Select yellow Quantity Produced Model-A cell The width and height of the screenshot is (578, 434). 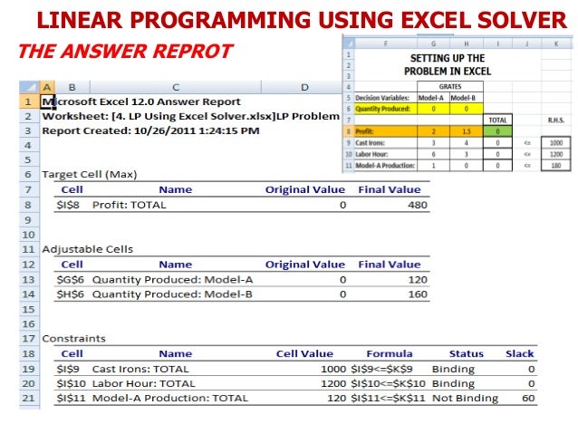click(433, 109)
